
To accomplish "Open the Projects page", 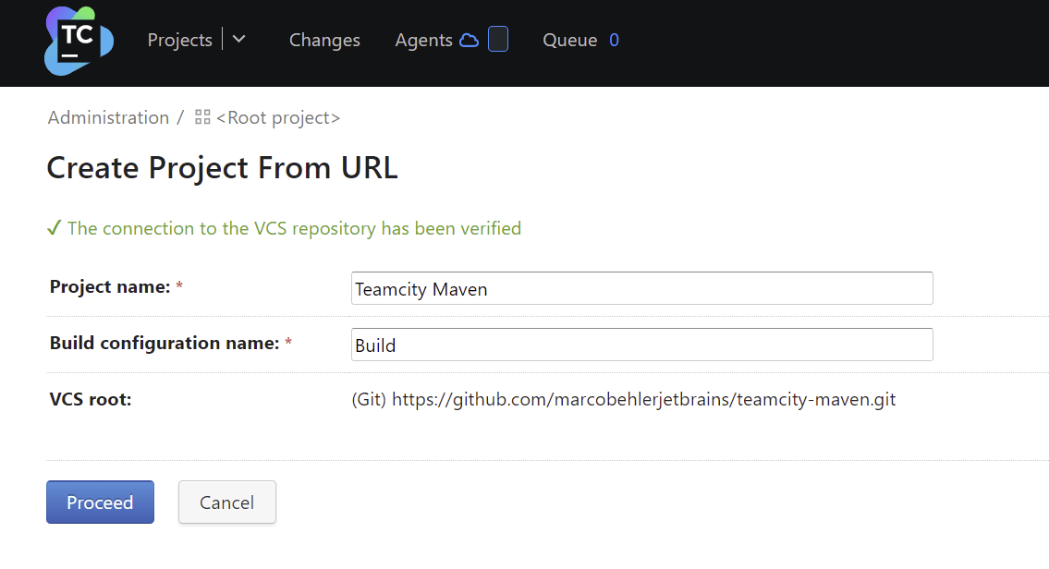I will 179,40.
